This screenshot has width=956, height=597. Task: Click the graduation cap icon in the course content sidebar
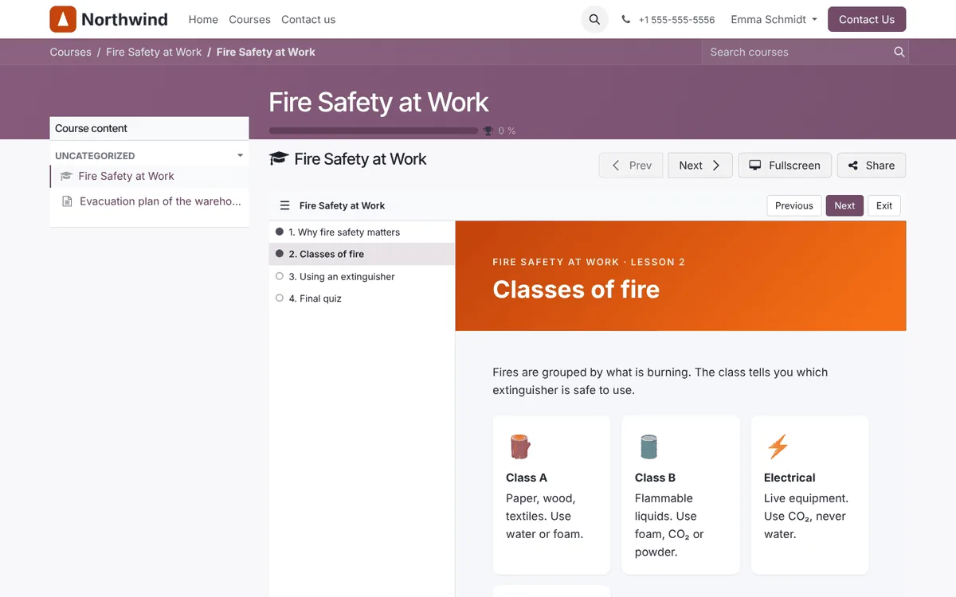pos(66,177)
